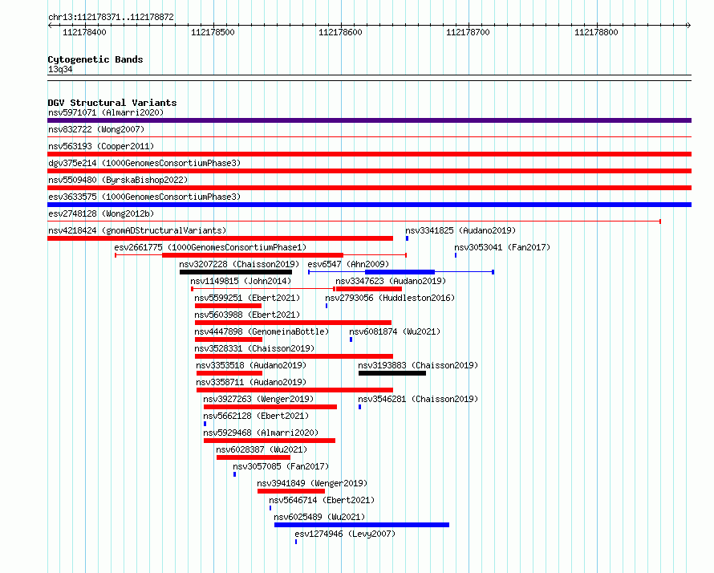Click nsv3341825 (Audano2019) label
Viewport: 714px width, 573px height.
click(x=460, y=230)
